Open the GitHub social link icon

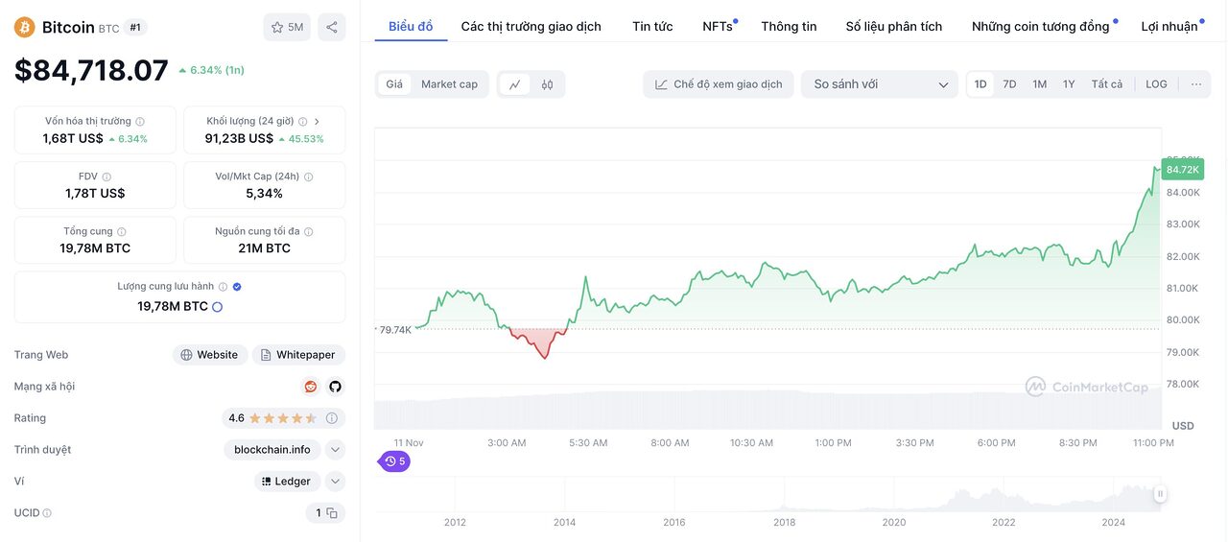click(335, 387)
